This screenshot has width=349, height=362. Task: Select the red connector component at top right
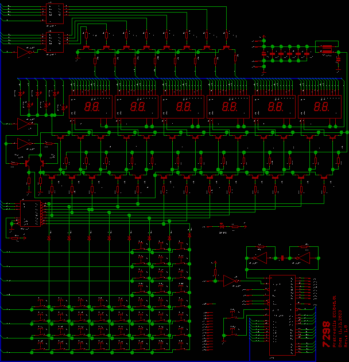pos(327,48)
